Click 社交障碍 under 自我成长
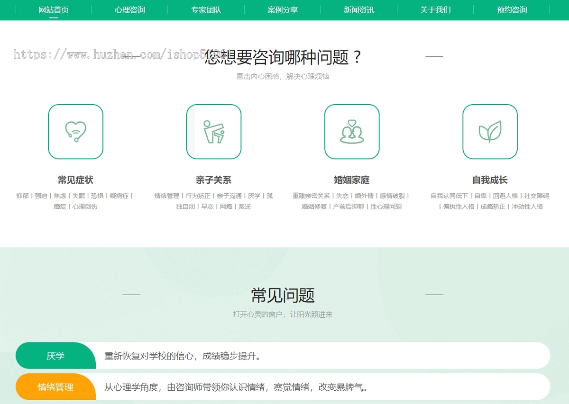Image resolution: width=569 pixels, height=404 pixels. click(x=537, y=196)
